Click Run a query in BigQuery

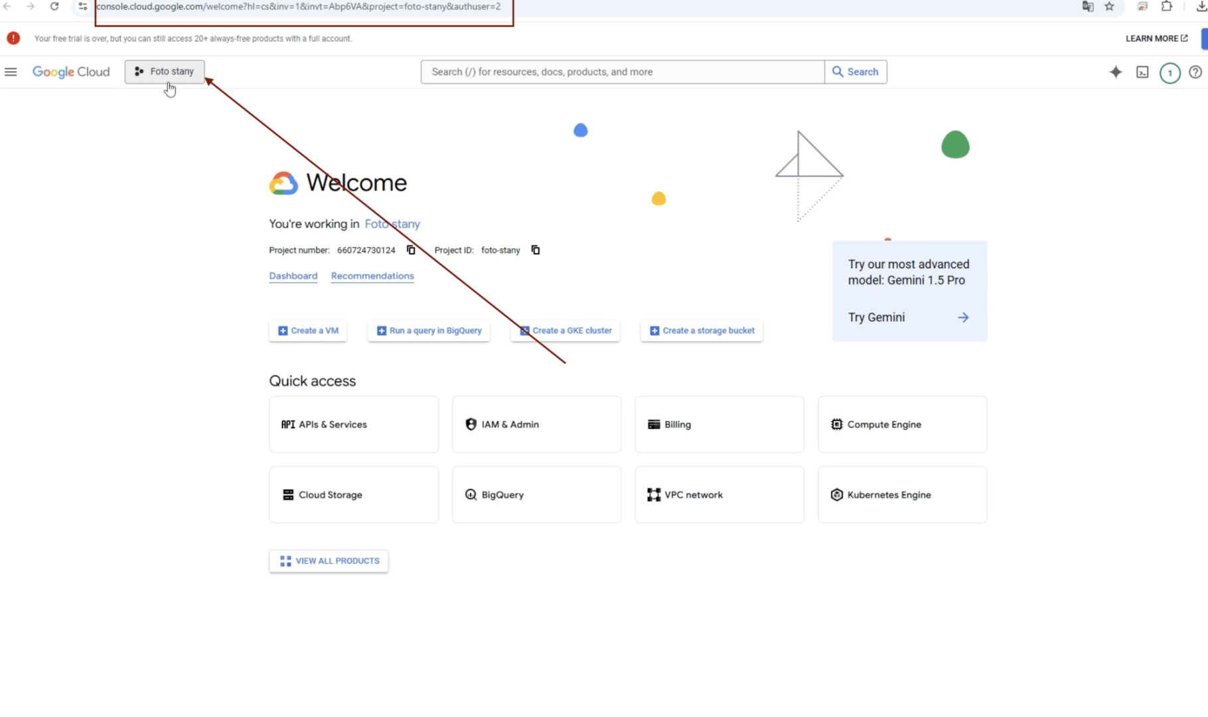[429, 331]
